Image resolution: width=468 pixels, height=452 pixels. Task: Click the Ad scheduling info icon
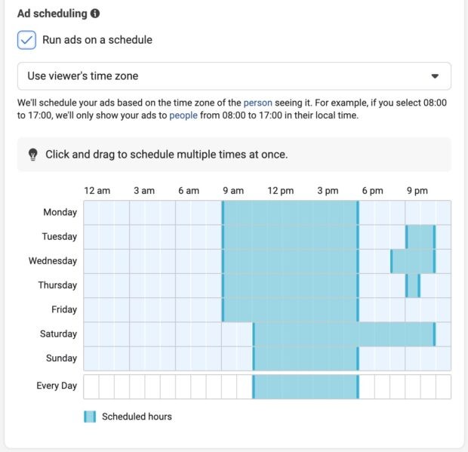[x=95, y=14]
